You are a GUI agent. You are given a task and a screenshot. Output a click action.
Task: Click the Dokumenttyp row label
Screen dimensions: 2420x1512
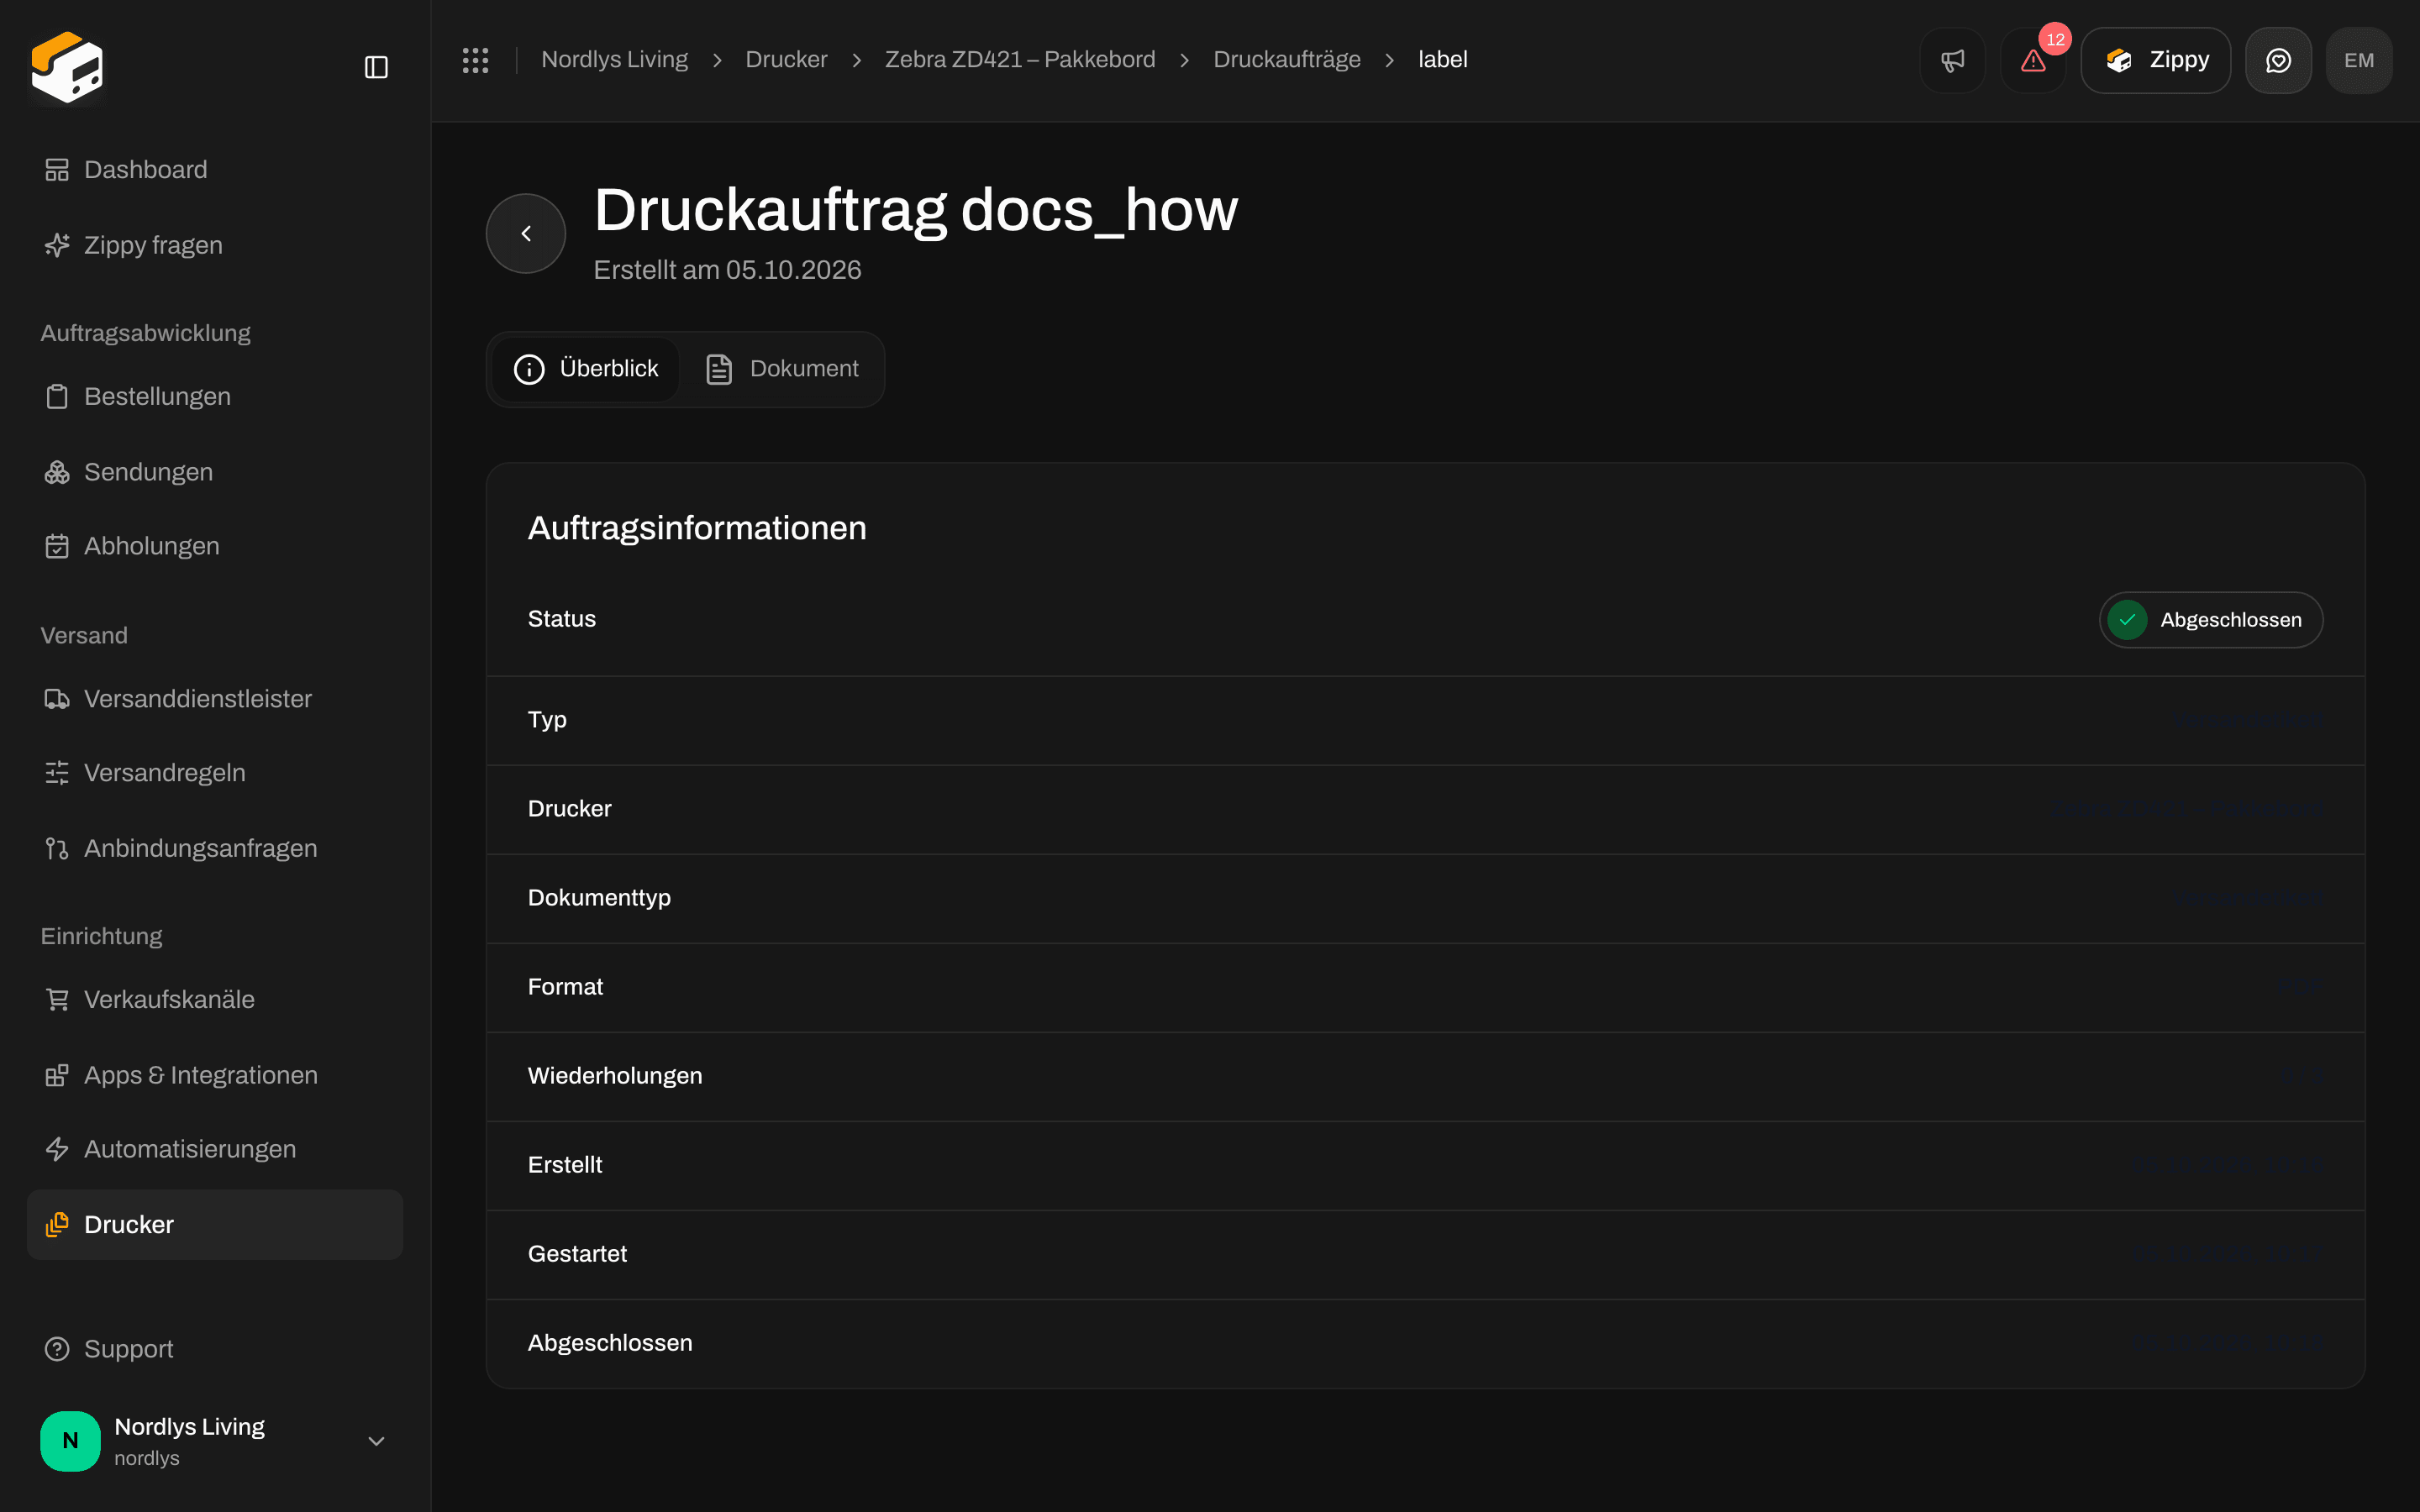599,898
